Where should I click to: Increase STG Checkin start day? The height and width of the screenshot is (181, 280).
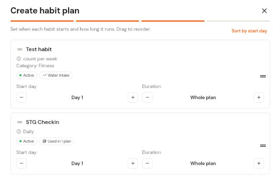pyautogui.click(x=133, y=163)
